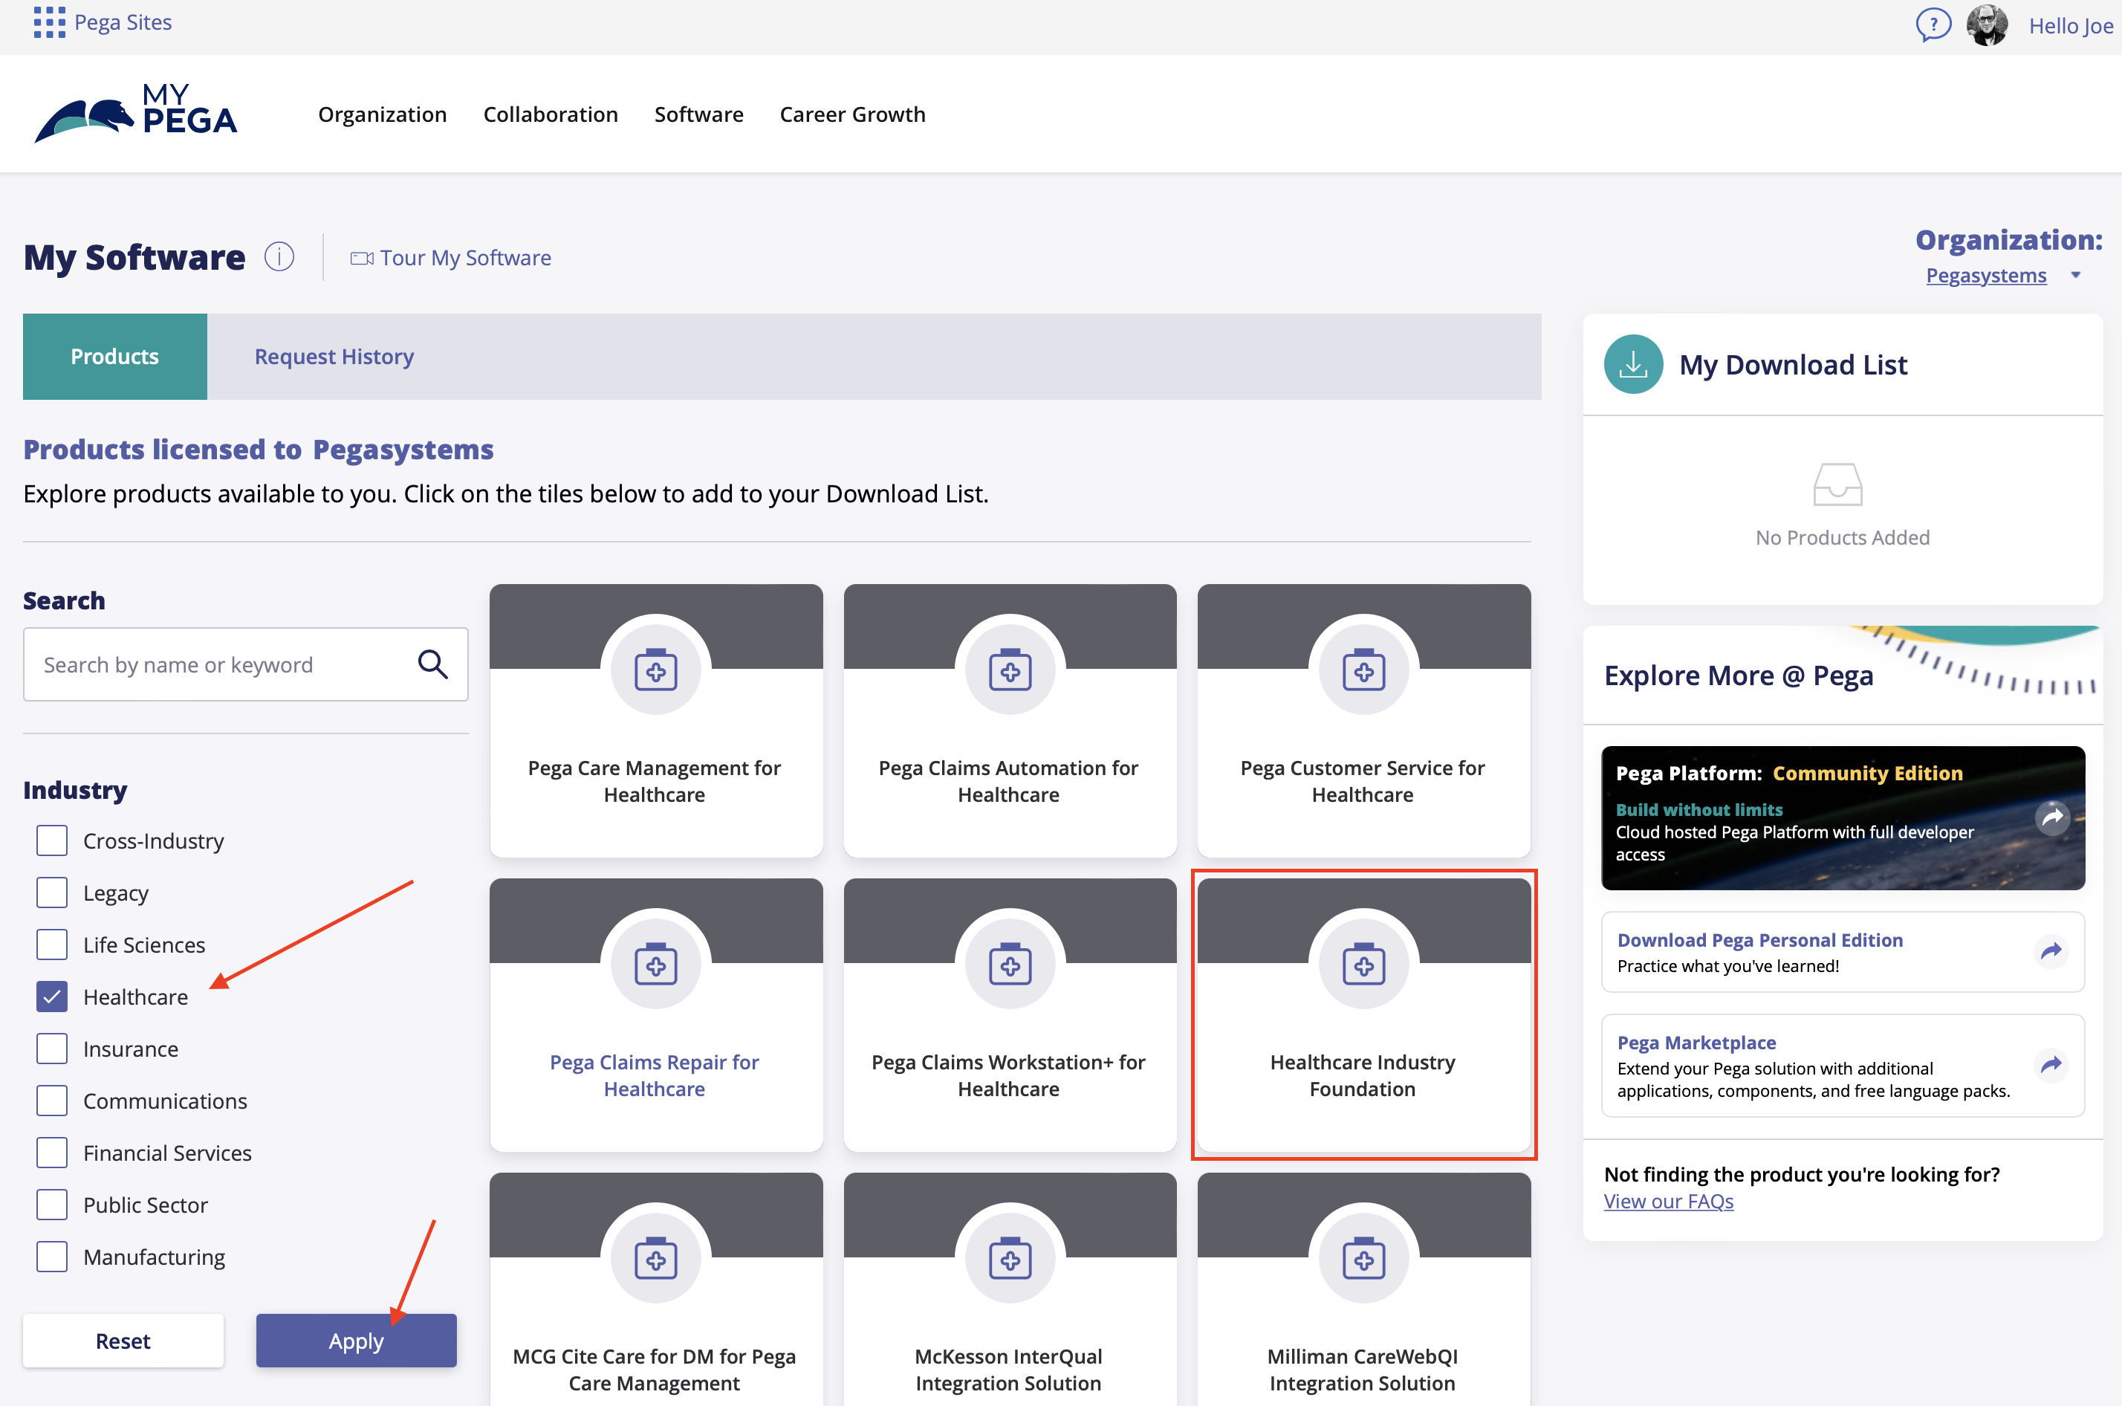
Task: Click Joe's user profile avatar
Action: click(1988, 25)
